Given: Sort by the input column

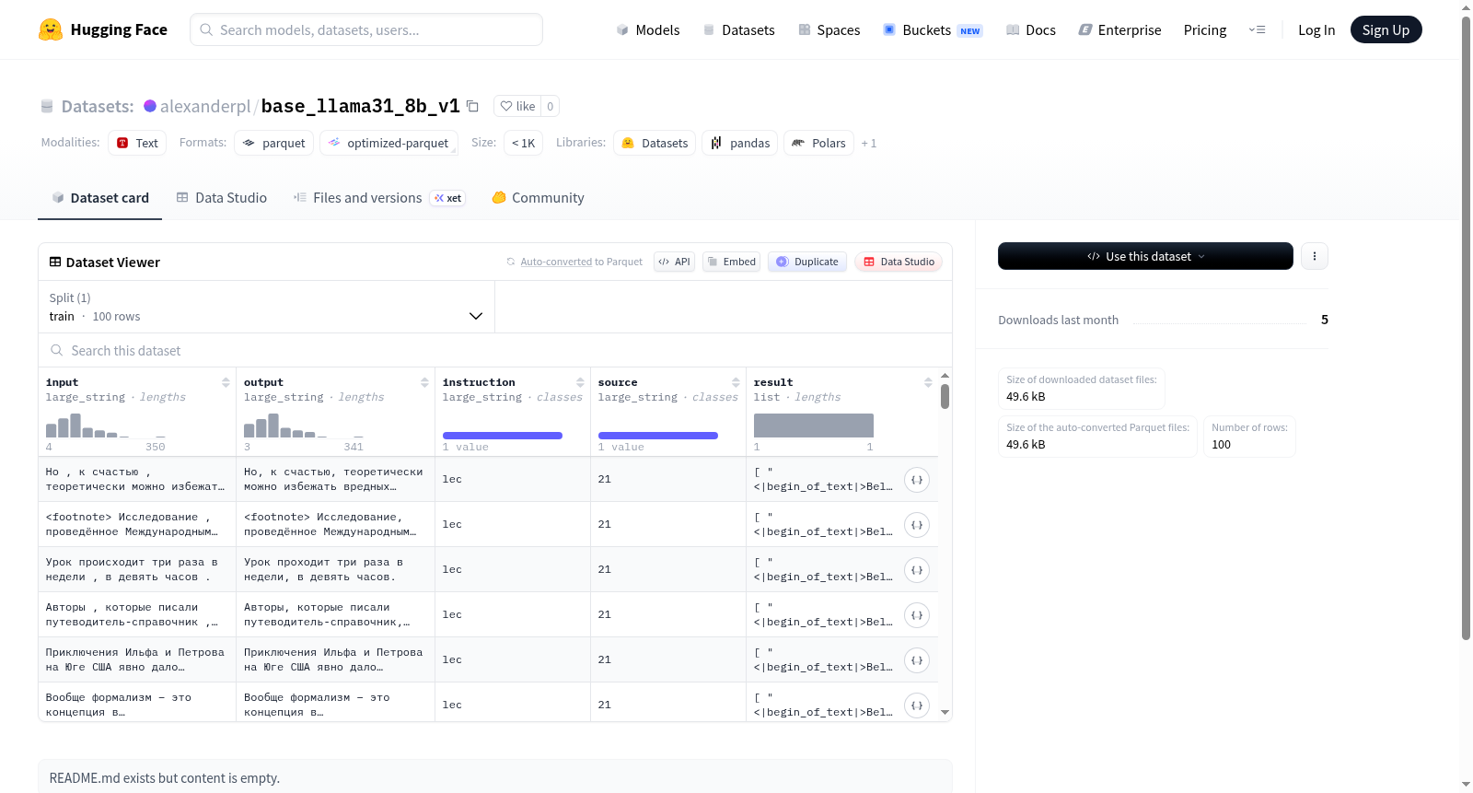Looking at the screenshot, I should pos(226,382).
